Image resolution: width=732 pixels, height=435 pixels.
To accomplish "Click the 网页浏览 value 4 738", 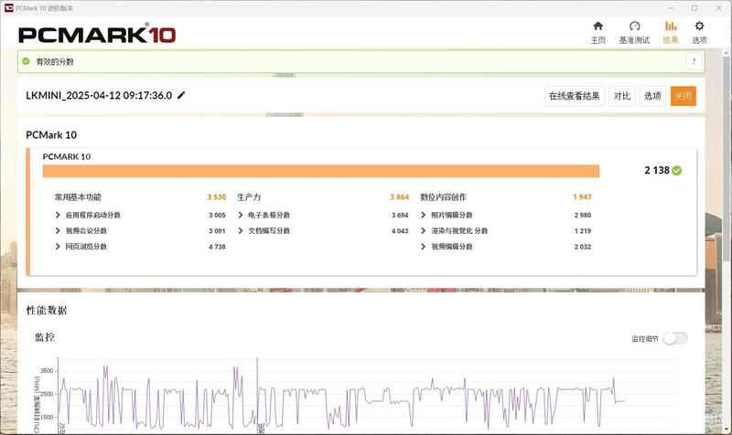I will click(217, 247).
